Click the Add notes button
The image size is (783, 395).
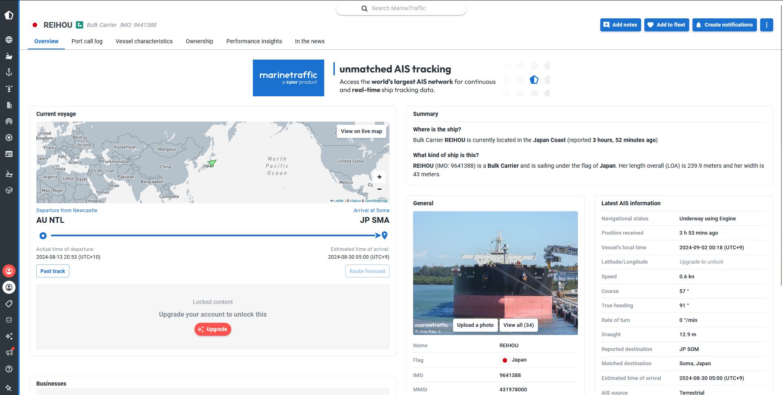[x=620, y=25]
